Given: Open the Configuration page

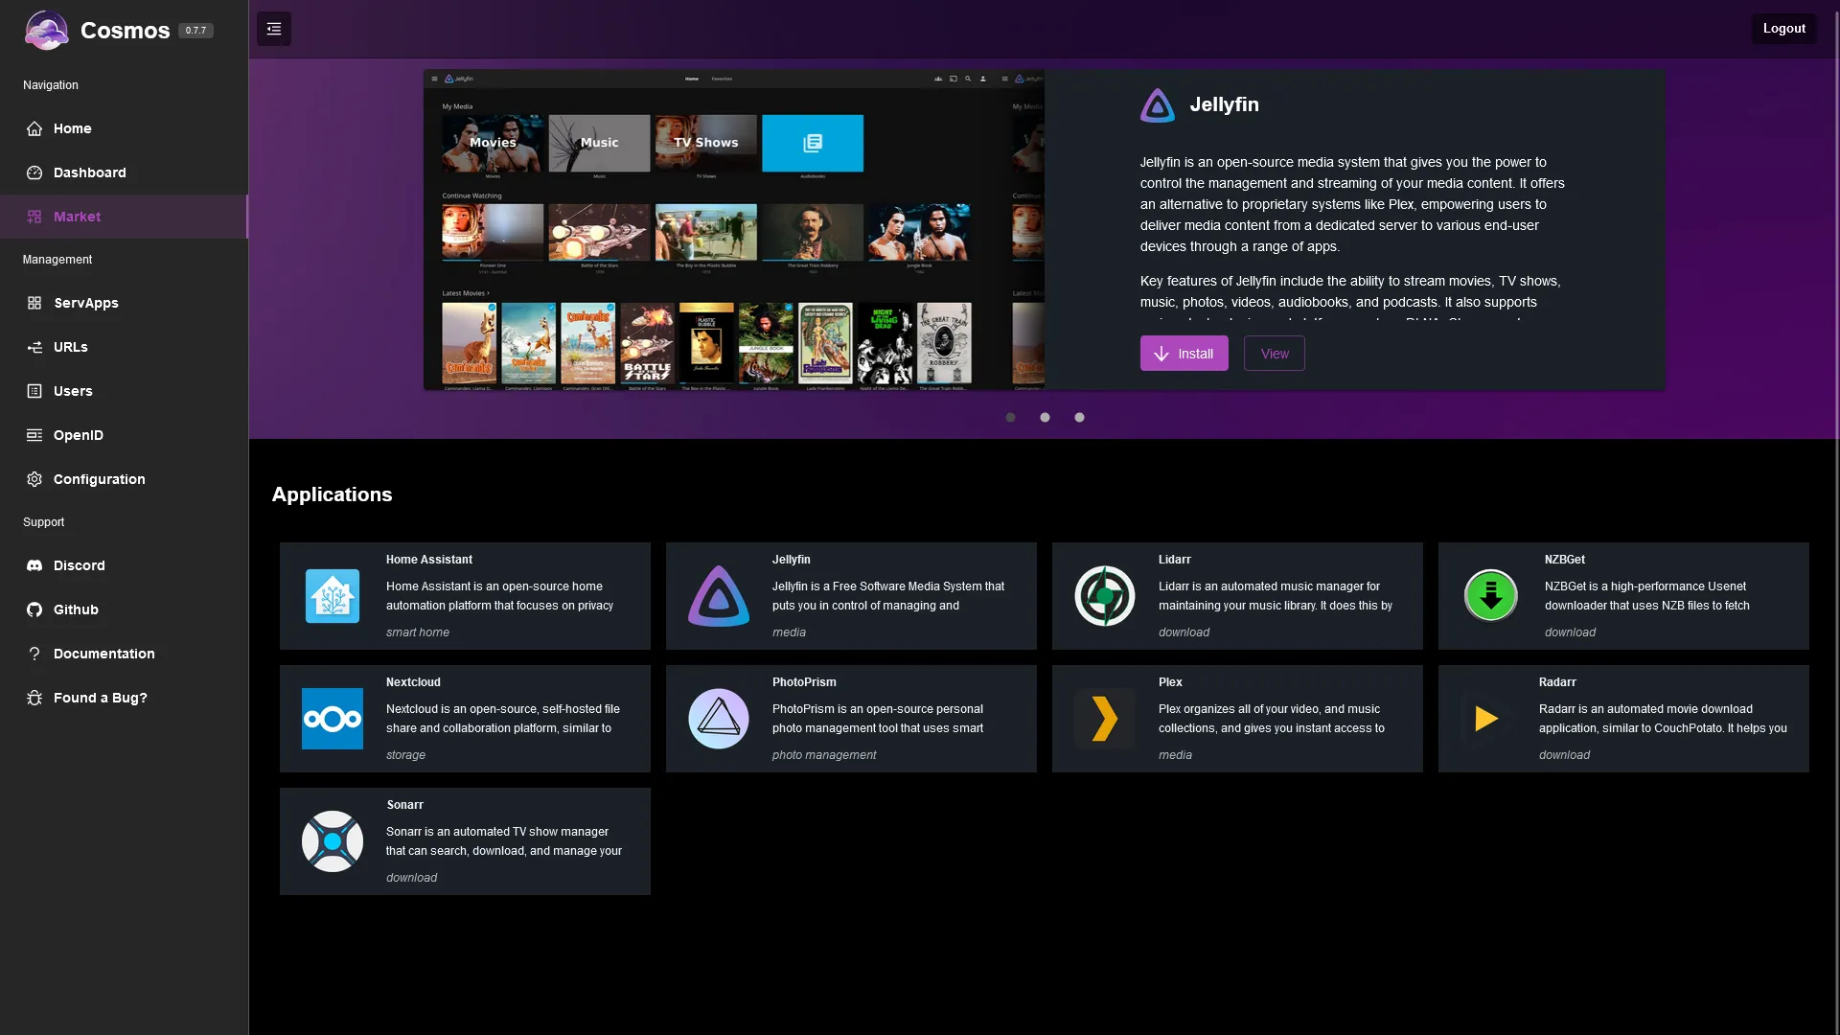Looking at the screenshot, I should click(124, 479).
